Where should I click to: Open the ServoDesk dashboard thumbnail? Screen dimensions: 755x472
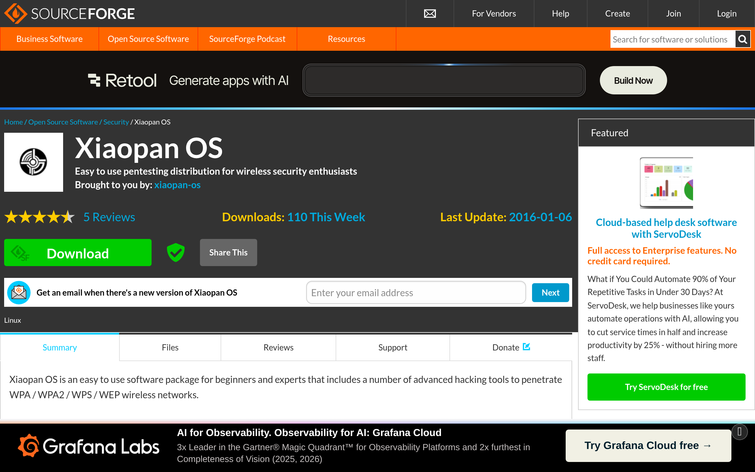click(x=666, y=183)
